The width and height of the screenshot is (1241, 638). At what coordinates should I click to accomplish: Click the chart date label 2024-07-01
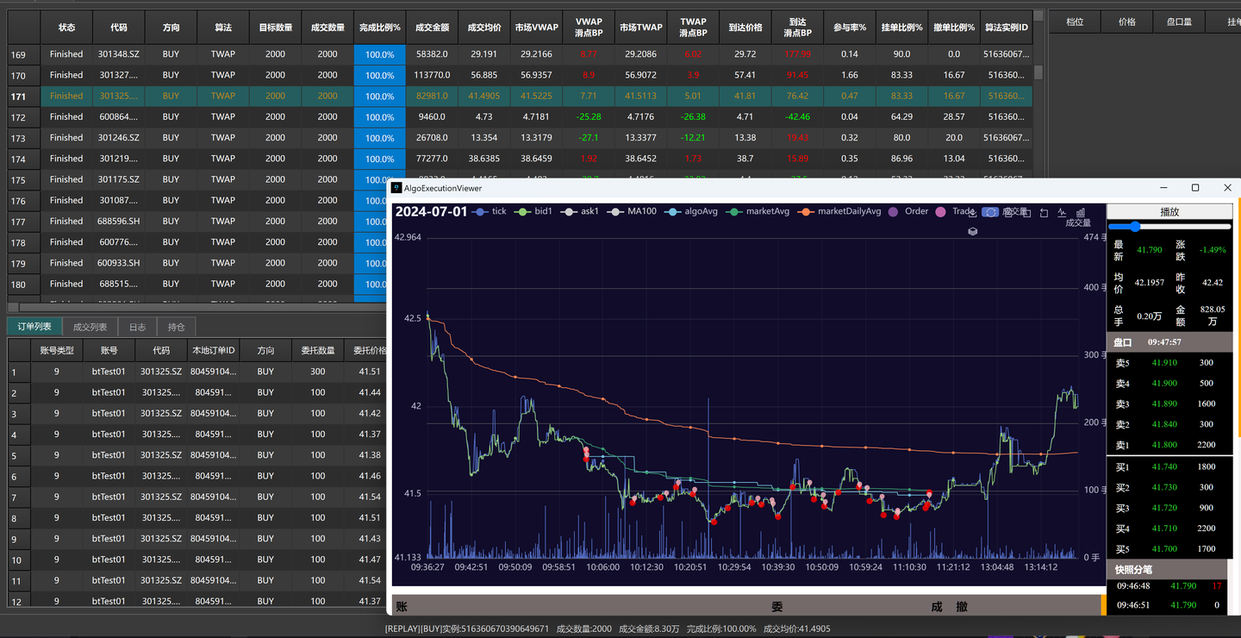pyautogui.click(x=431, y=211)
